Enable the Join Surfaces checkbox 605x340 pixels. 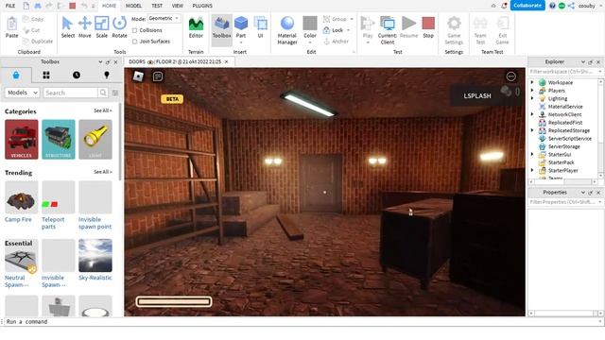[134, 42]
